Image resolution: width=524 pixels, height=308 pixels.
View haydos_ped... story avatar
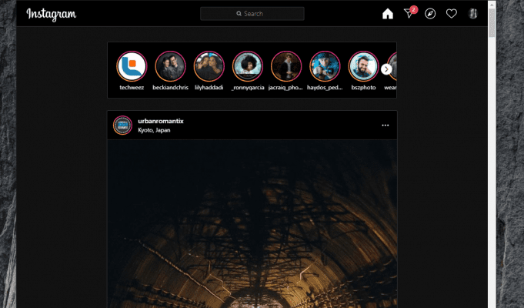tap(325, 66)
